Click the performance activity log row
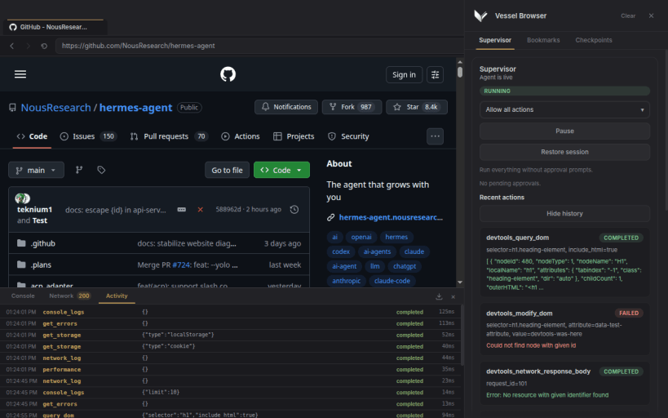This screenshot has height=418, width=668. tap(230, 369)
